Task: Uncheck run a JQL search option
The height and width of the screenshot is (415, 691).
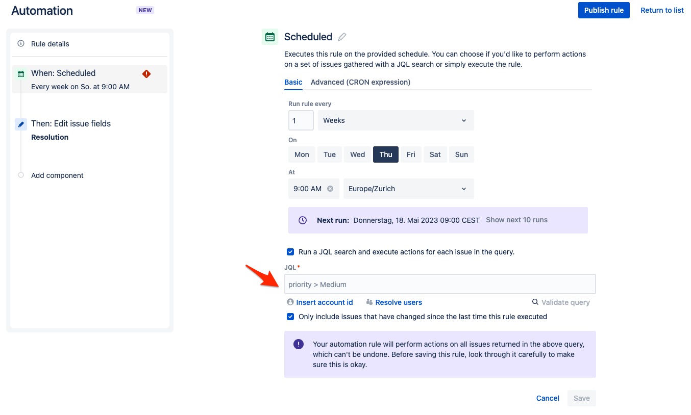Action: pos(290,252)
